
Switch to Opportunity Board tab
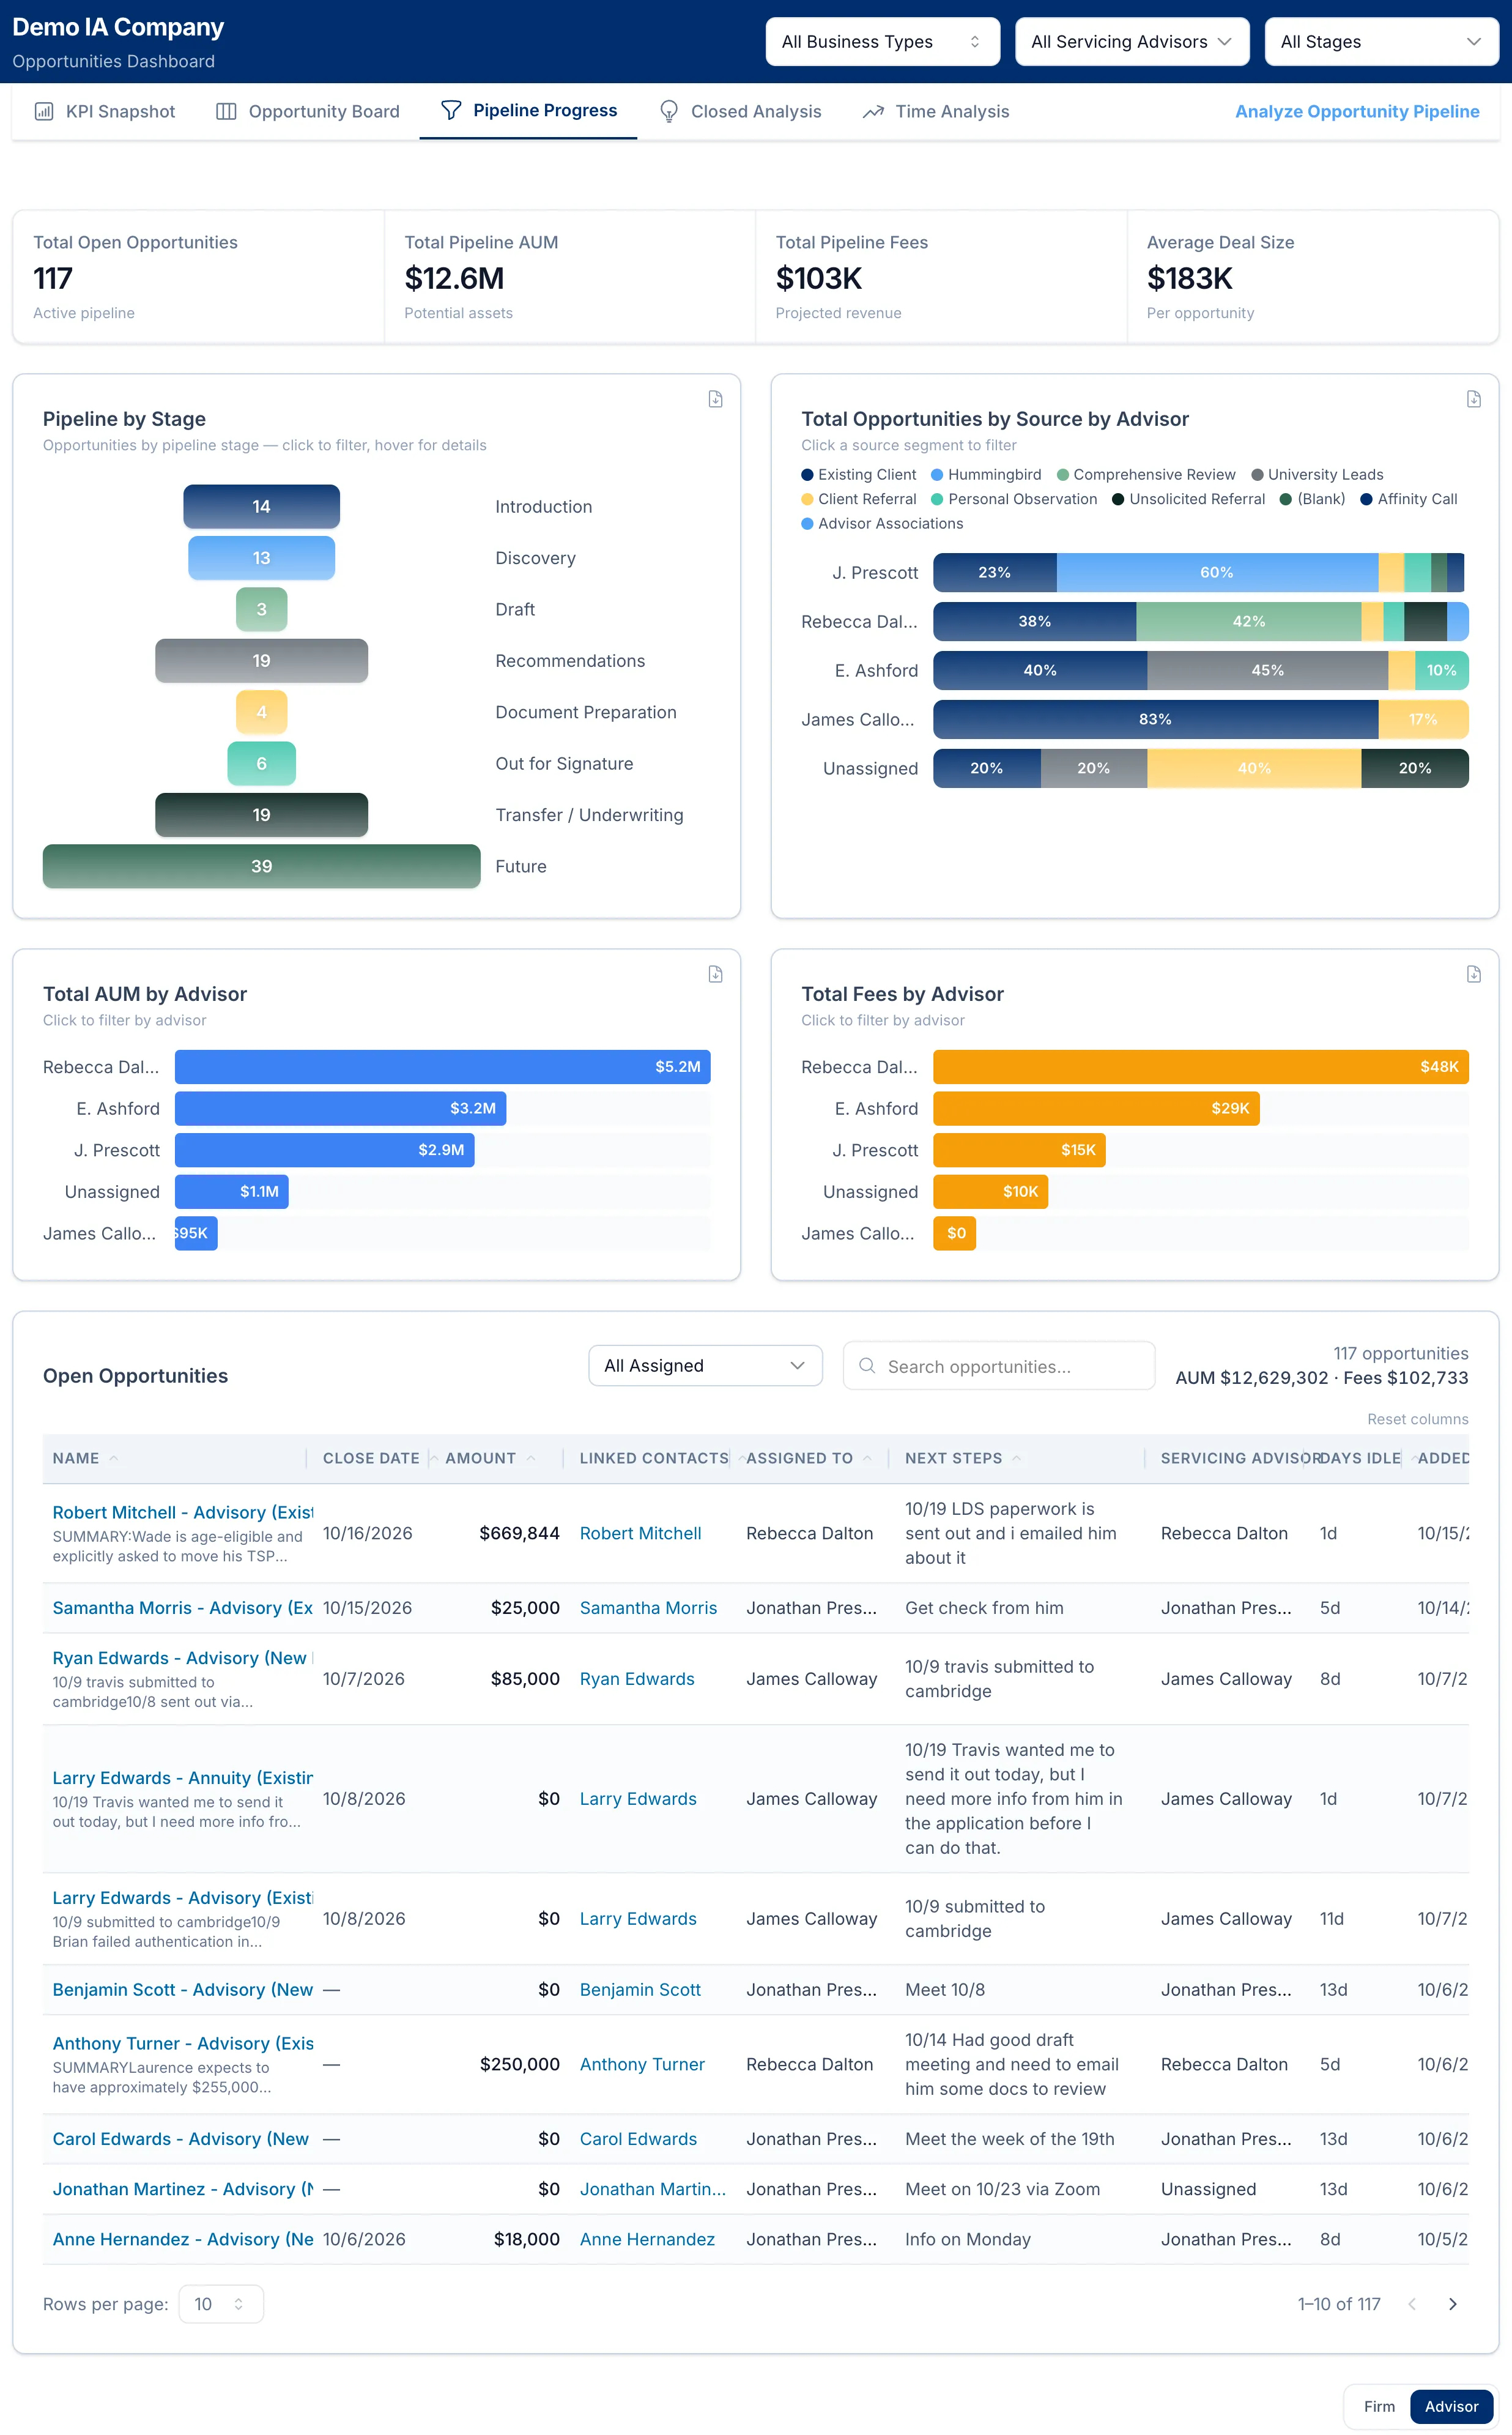coord(308,111)
